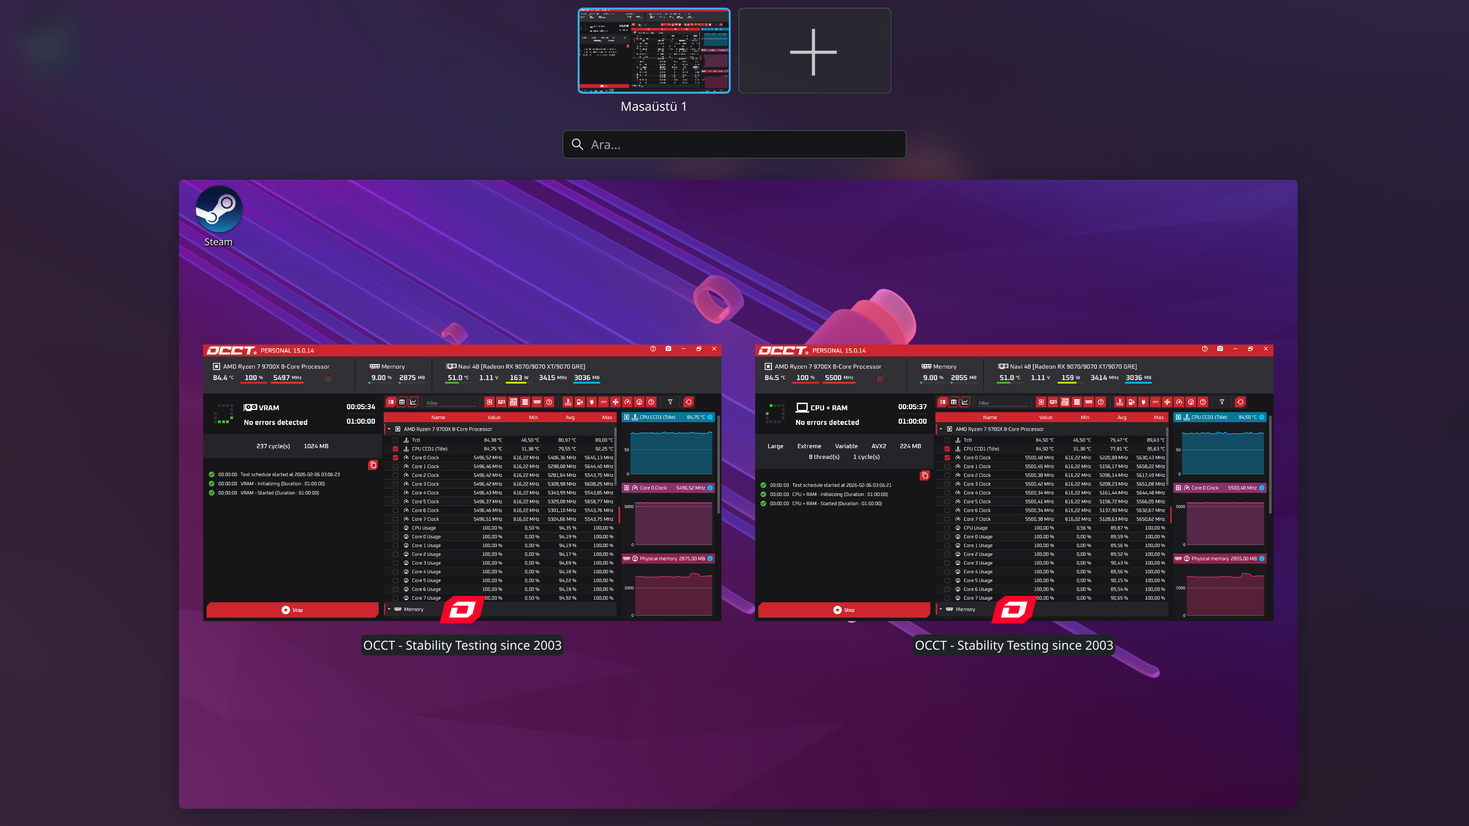1469x826 pixels.
Task: Open the red per-core grid icon, VRAM test window
Action: click(328, 379)
